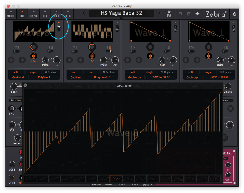Click Rephase on the PolySaw 1 oscillator
244x193 pixels.
[x=51, y=72]
